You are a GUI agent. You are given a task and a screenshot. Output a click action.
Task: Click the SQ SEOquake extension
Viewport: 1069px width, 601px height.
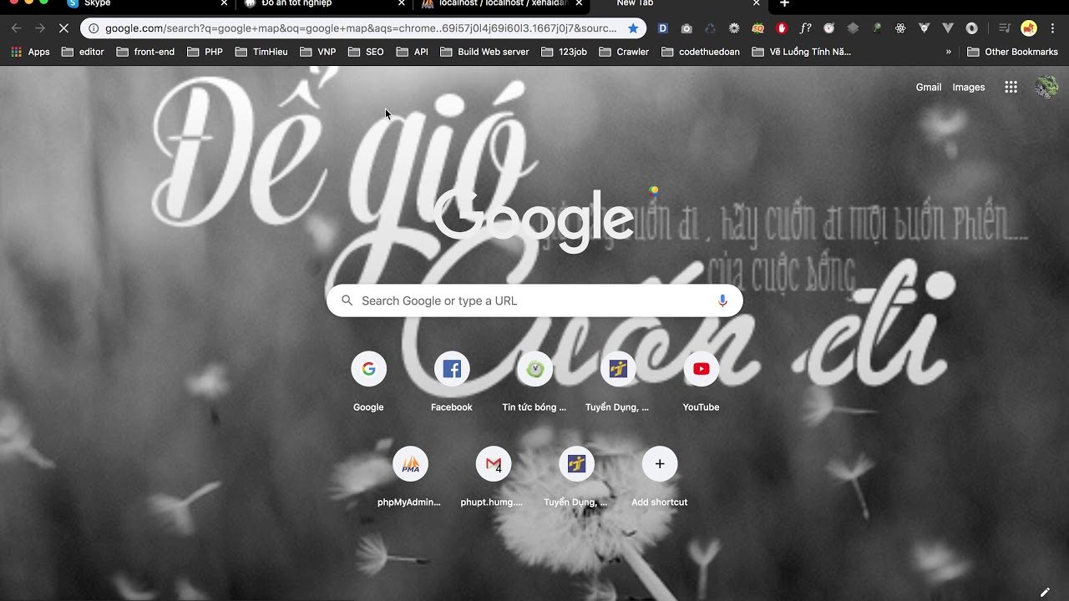coord(757,28)
